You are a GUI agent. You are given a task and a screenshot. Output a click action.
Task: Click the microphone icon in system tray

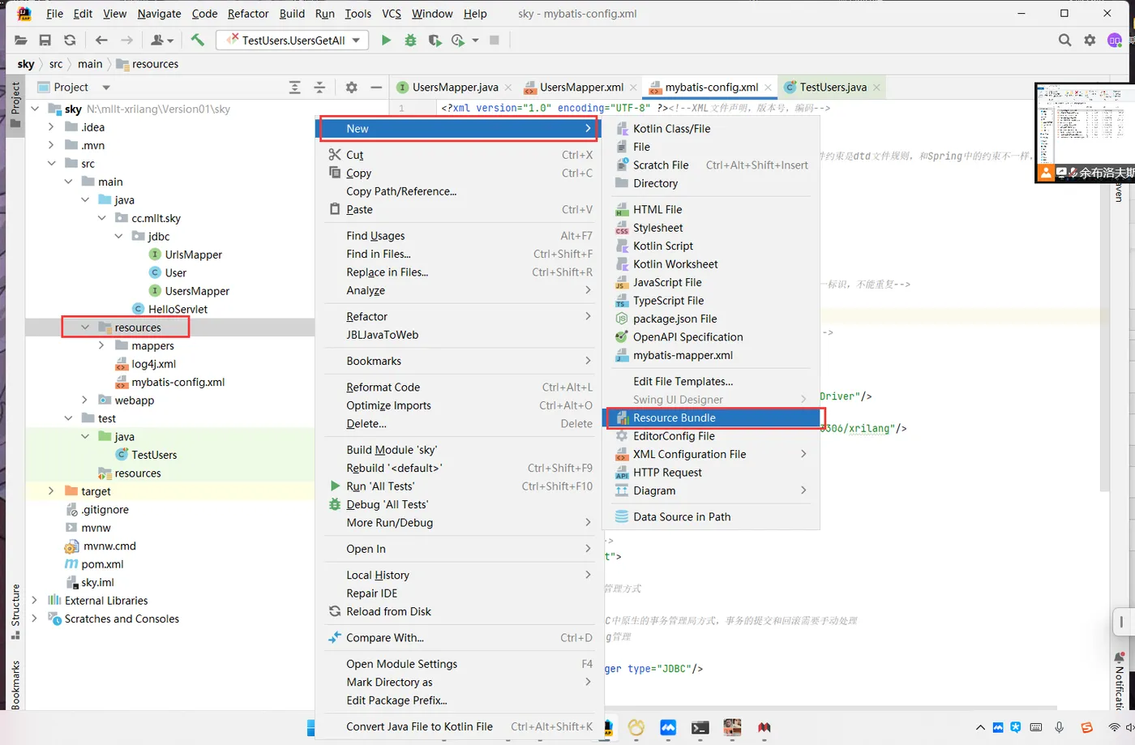[x=1059, y=727]
